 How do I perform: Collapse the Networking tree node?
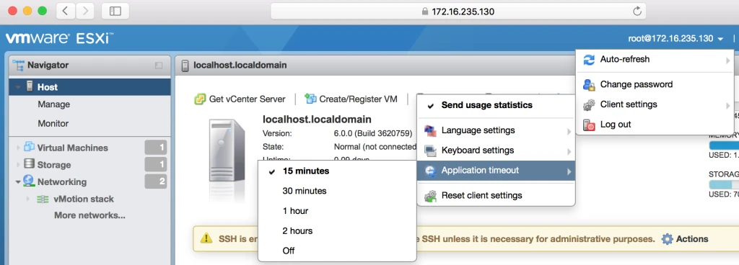coord(18,182)
